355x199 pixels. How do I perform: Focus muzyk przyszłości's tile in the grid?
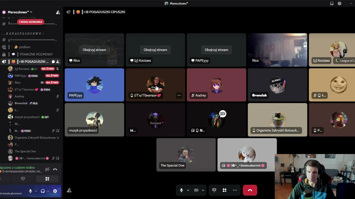(x=94, y=120)
